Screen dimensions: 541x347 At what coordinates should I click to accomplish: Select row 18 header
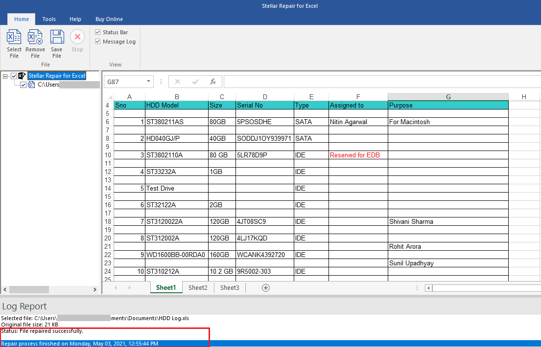108,221
